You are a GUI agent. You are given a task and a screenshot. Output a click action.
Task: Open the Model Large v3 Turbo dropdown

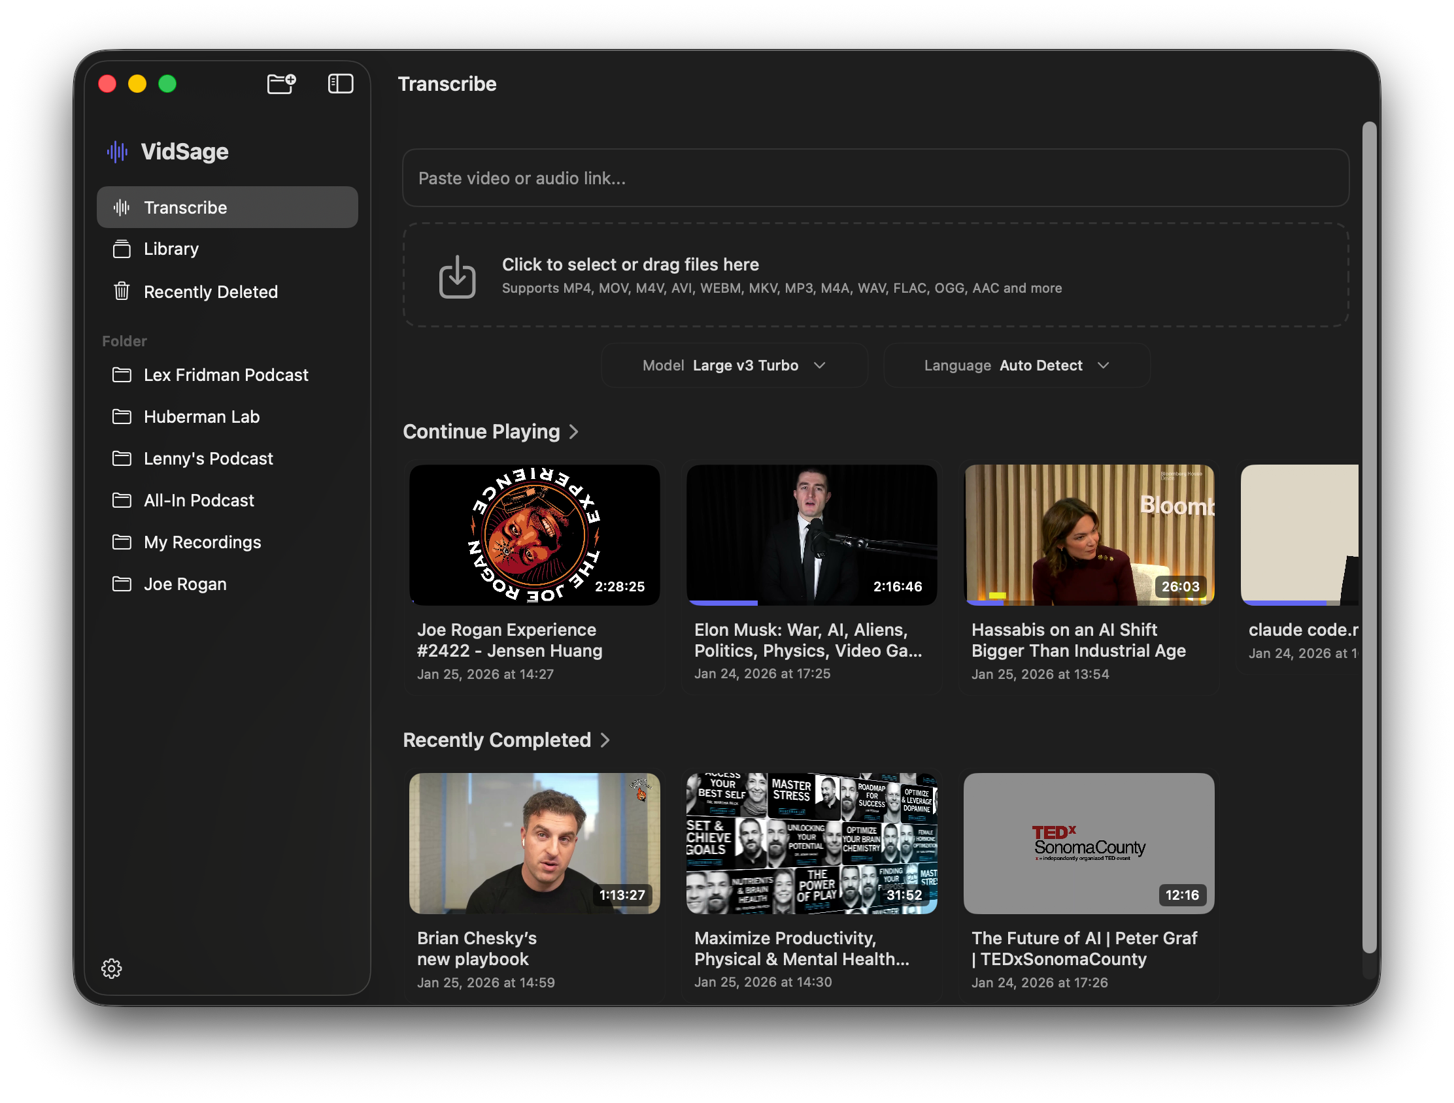734,365
